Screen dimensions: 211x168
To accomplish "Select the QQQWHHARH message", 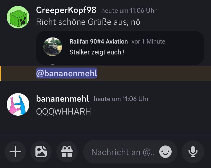I will coord(64,112).
